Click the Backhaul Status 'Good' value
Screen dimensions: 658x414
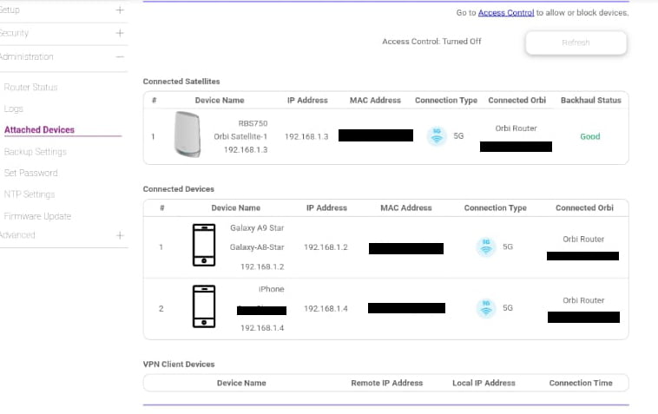(x=590, y=136)
